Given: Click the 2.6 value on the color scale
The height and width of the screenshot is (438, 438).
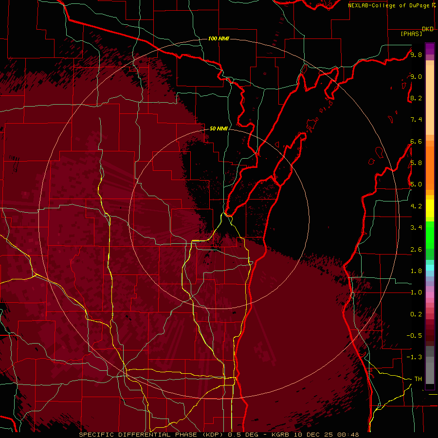Looking at the screenshot, I should click(416, 250).
